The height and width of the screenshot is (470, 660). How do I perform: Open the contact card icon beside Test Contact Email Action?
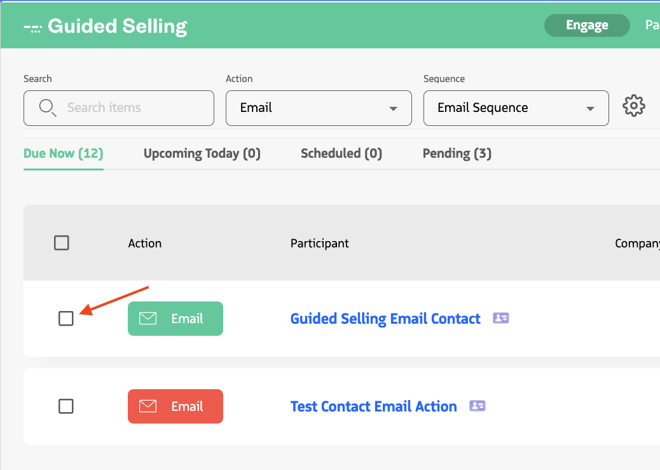point(478,406)
